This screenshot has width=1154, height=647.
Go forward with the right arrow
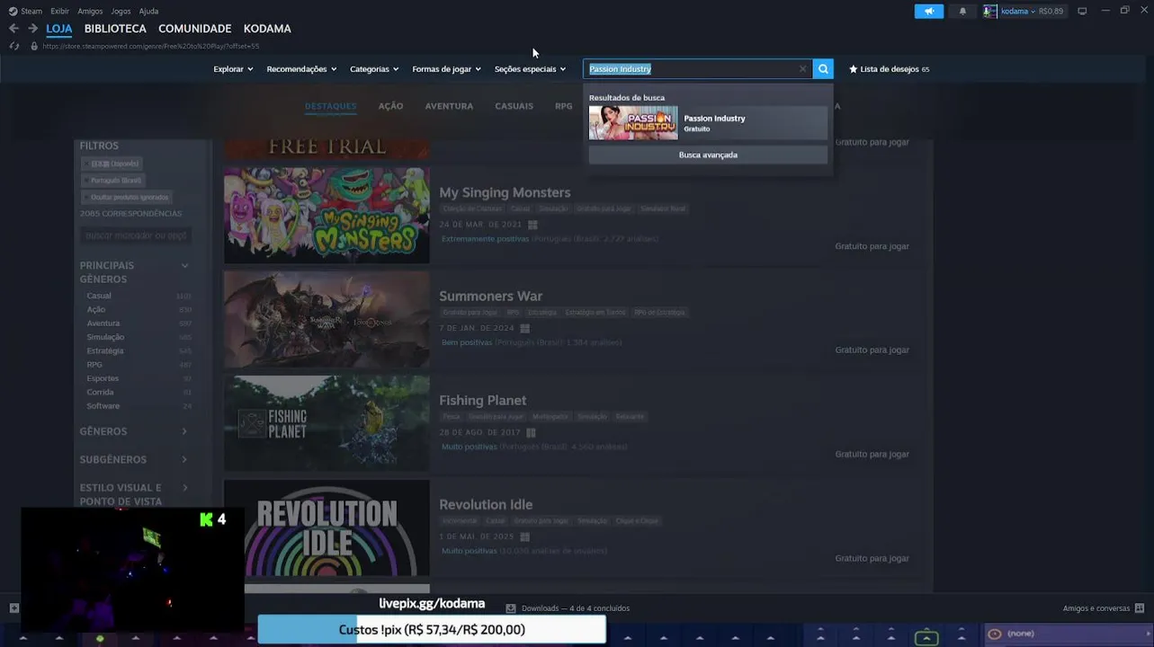click(x=32, y=29)
